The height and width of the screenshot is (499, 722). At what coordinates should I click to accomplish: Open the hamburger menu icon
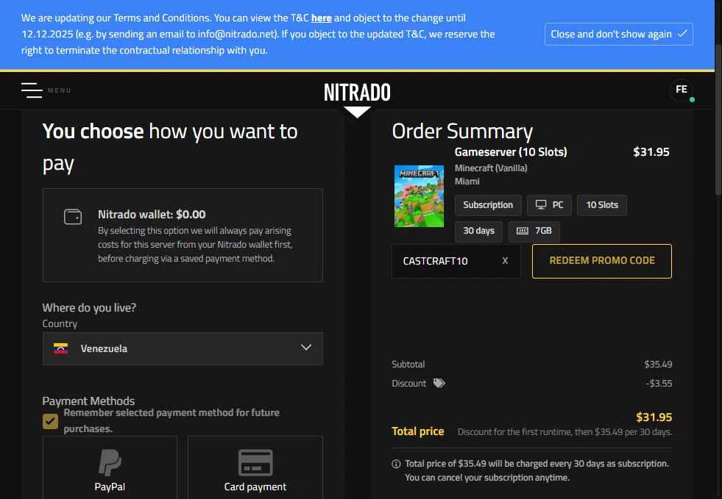coord(32,90)
